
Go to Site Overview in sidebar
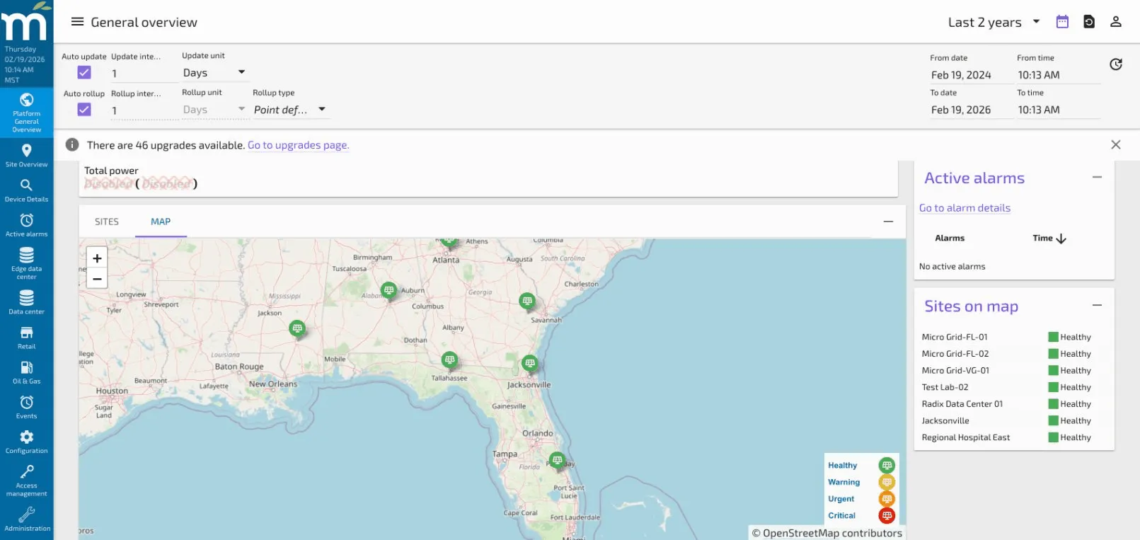pos(27,156)
